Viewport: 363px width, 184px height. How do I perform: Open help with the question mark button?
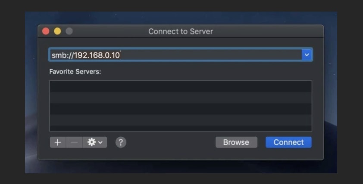coord(121,142)
